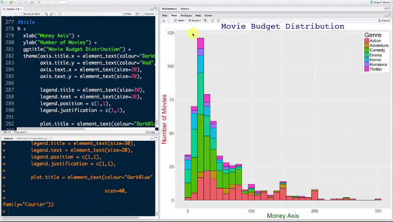Viewport: 393px width, 222px height.
Task: Re-run previous code region icon
Action: click(x=137, y=14)
